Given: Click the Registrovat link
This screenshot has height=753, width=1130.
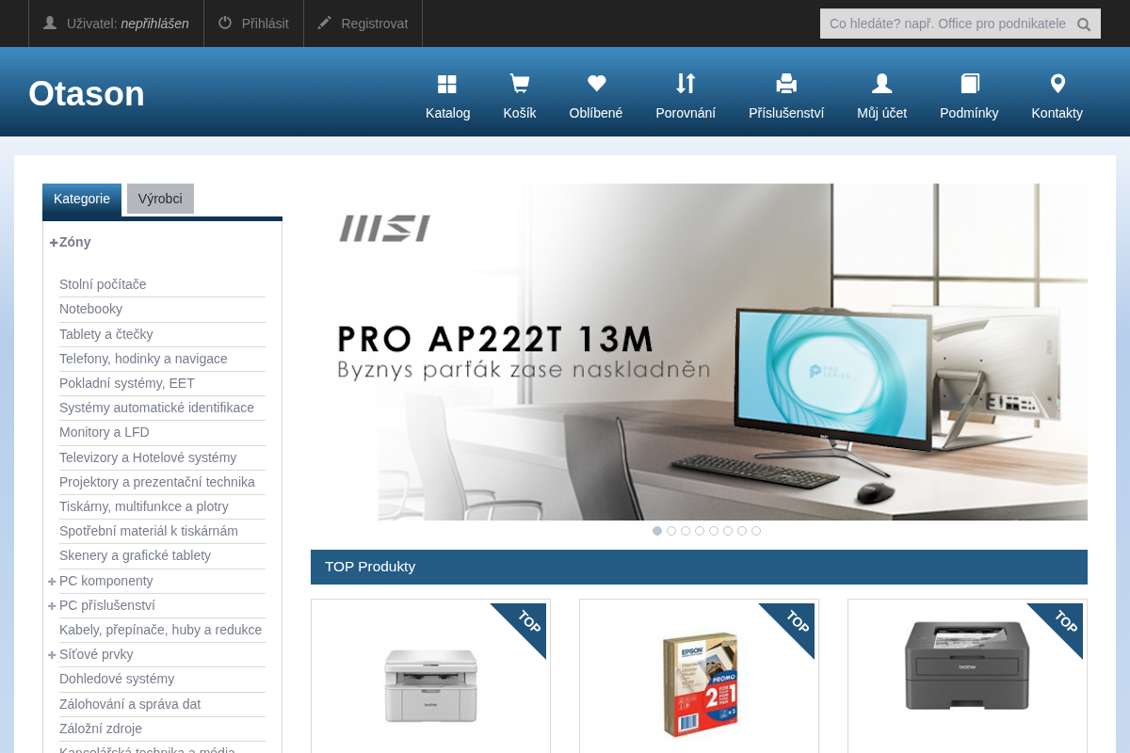Looking at the screenshot, I should [375, 24].
